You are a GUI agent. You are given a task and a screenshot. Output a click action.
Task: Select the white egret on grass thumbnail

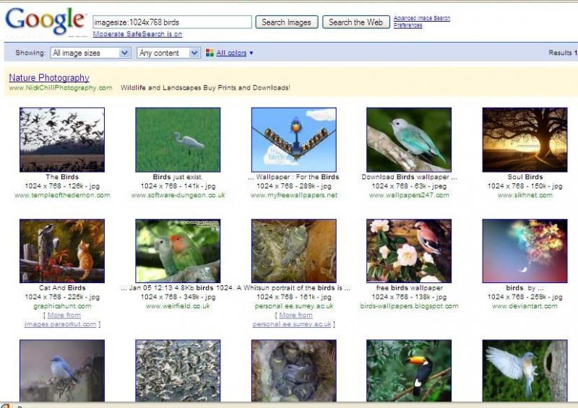178,139
